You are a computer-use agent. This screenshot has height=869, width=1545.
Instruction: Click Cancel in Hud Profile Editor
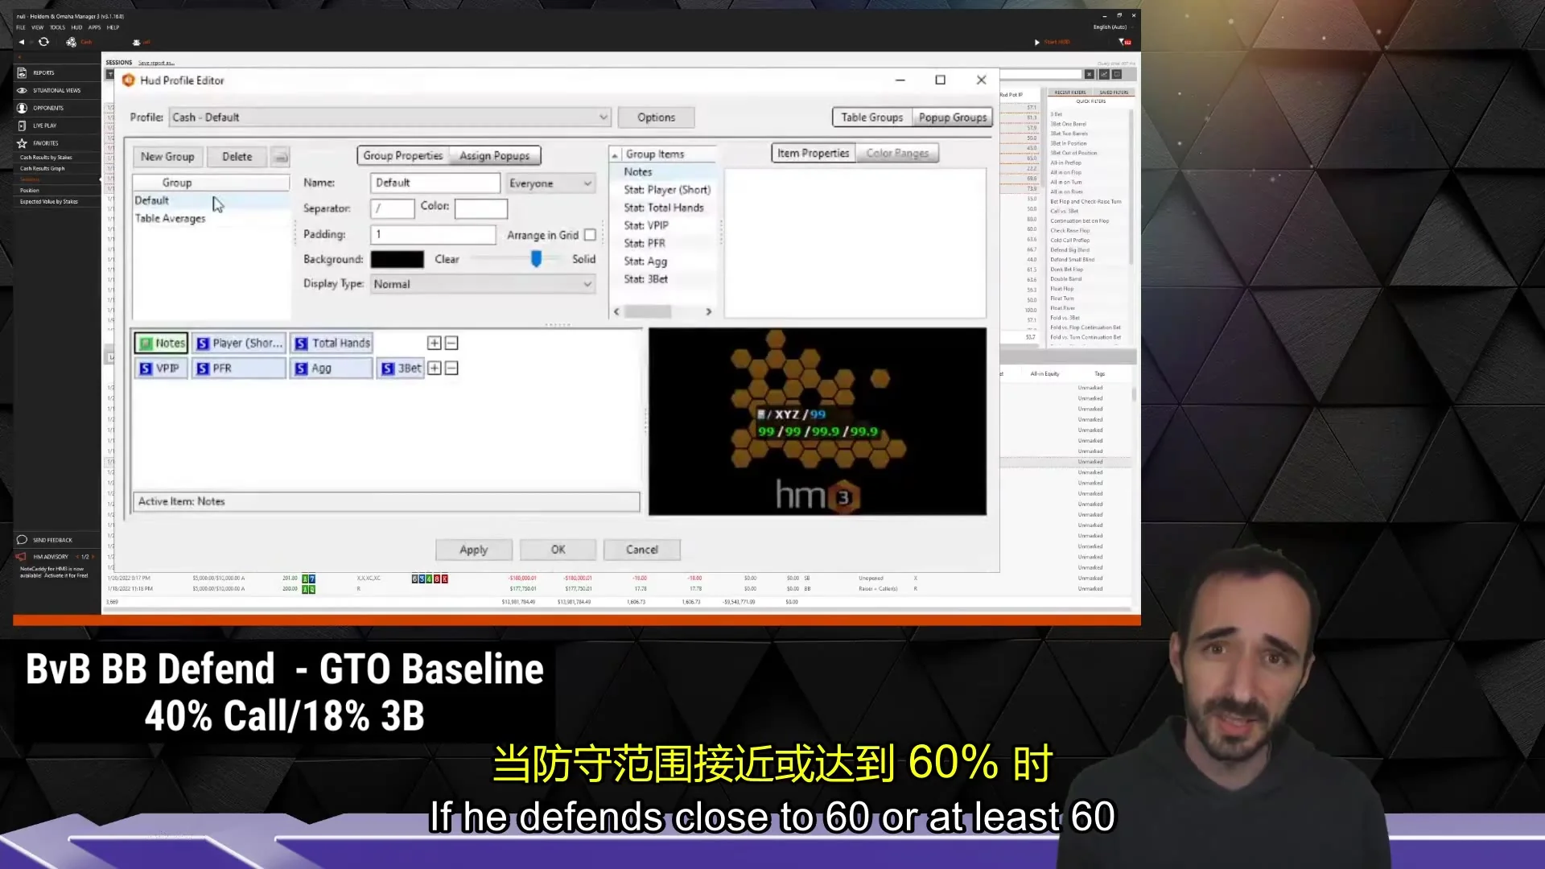click(x=642, y=550)
